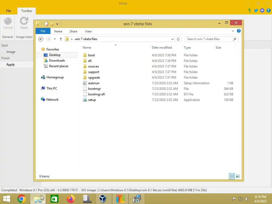Screen dimensions: 272x204
Task: Open the Explorer File menu tab
Action: [43, 31]
